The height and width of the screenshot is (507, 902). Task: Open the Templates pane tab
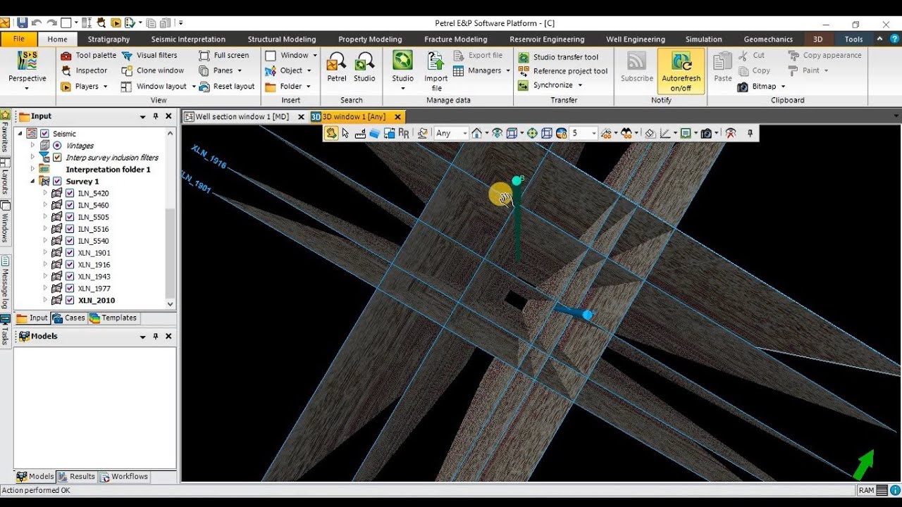click(113, 318)
